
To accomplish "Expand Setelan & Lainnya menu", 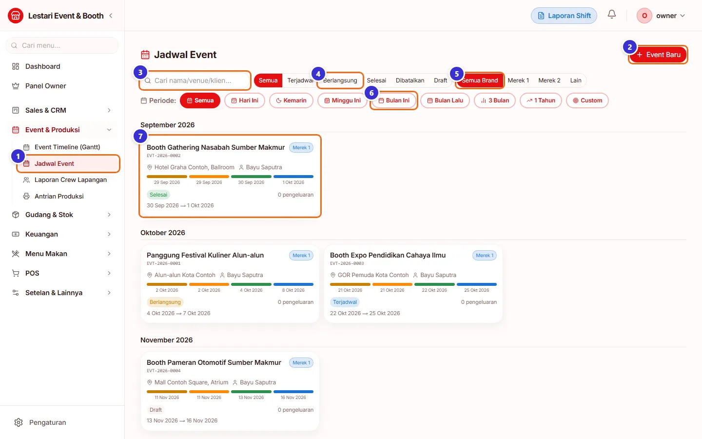I will (62, 293).
